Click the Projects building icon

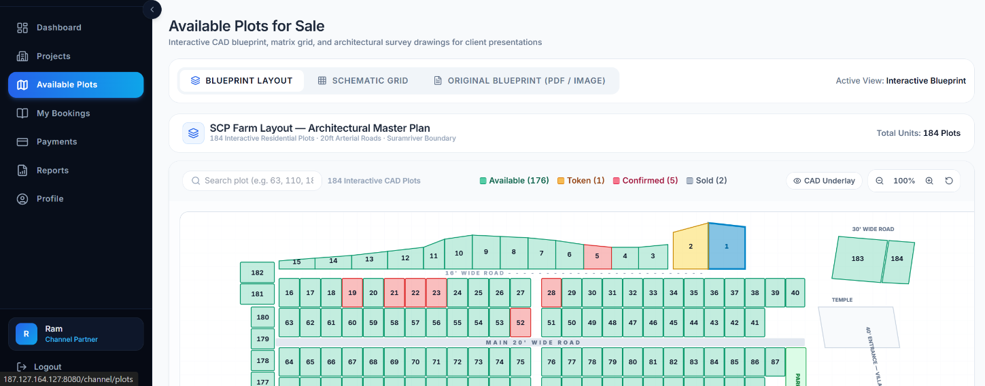22,56
